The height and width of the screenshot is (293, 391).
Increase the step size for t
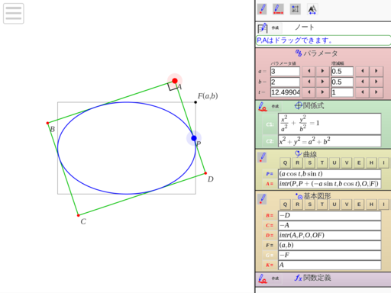click(x=376, y=92)
